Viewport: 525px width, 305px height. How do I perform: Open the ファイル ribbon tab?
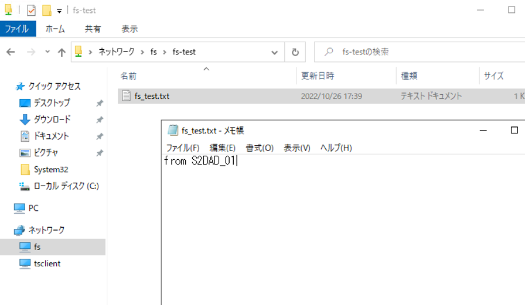[x=18, y=29]
